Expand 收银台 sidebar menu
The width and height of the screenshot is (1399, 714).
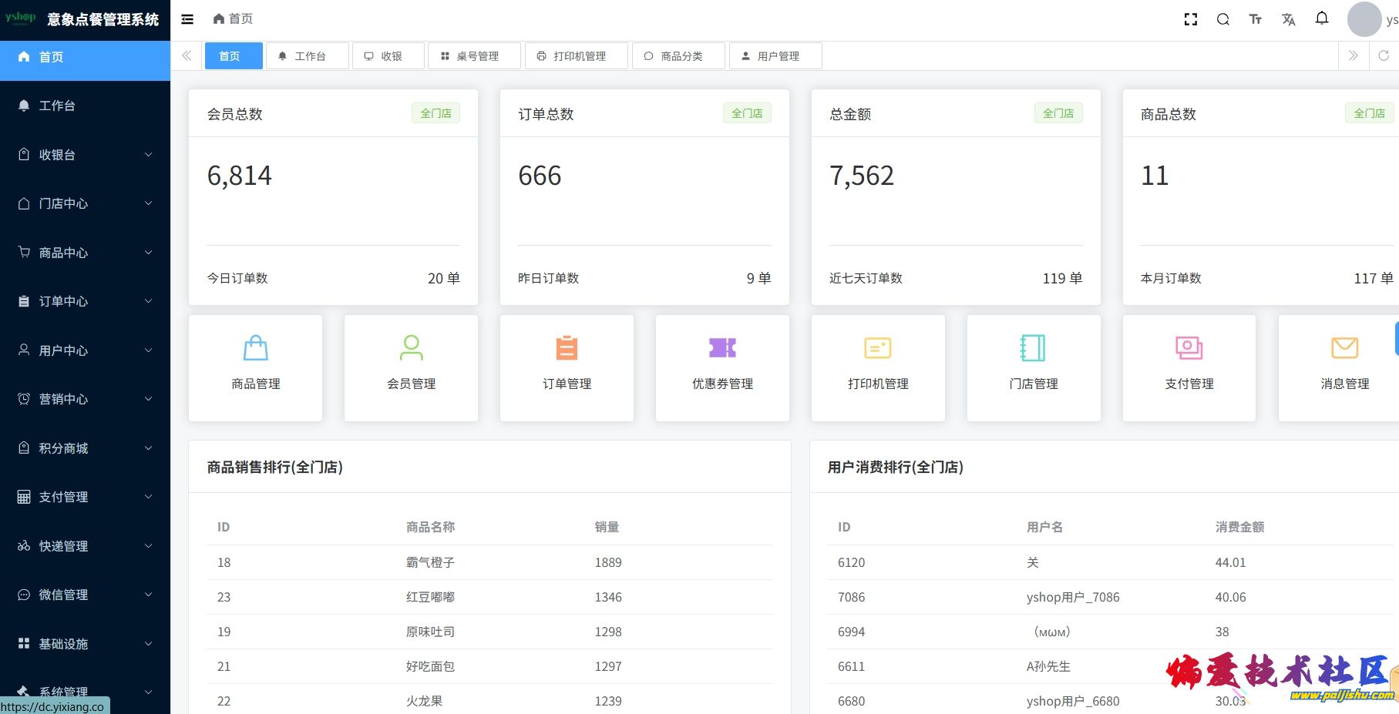[85, 155]
